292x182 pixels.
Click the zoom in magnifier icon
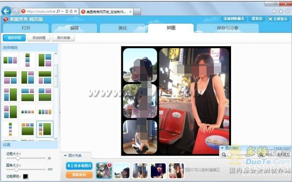[x=261, y=155]
